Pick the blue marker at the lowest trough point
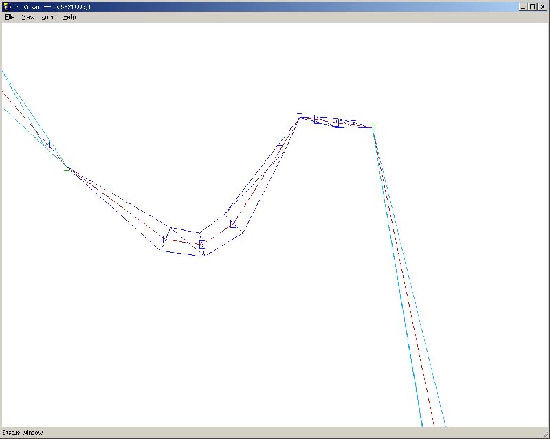550x439 pixels. tap(201, 245)
